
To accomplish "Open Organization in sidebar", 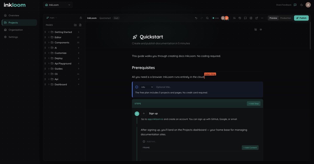I will click(x=19, y=30).
